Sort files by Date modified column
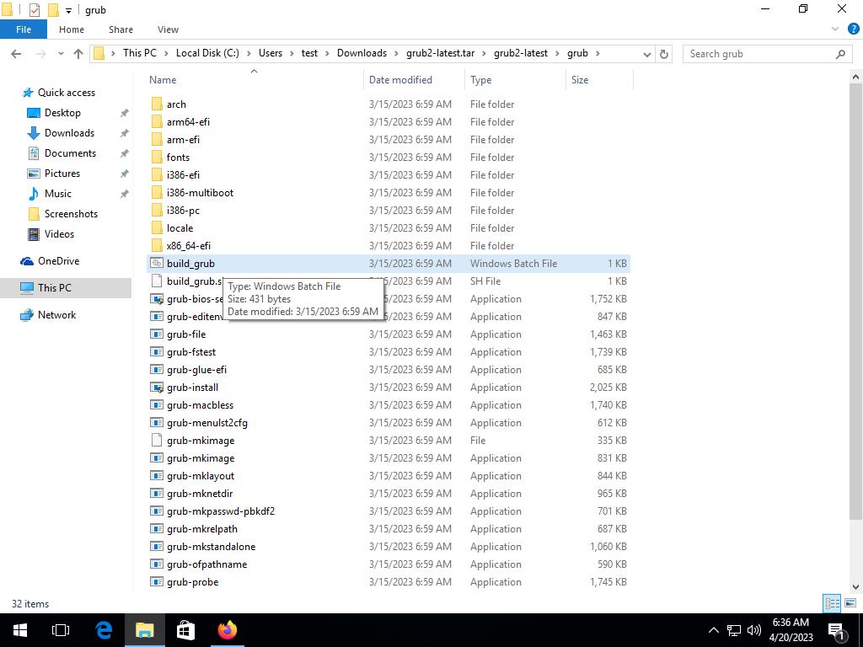The image size is (863, 647). (x=400, y=80)
